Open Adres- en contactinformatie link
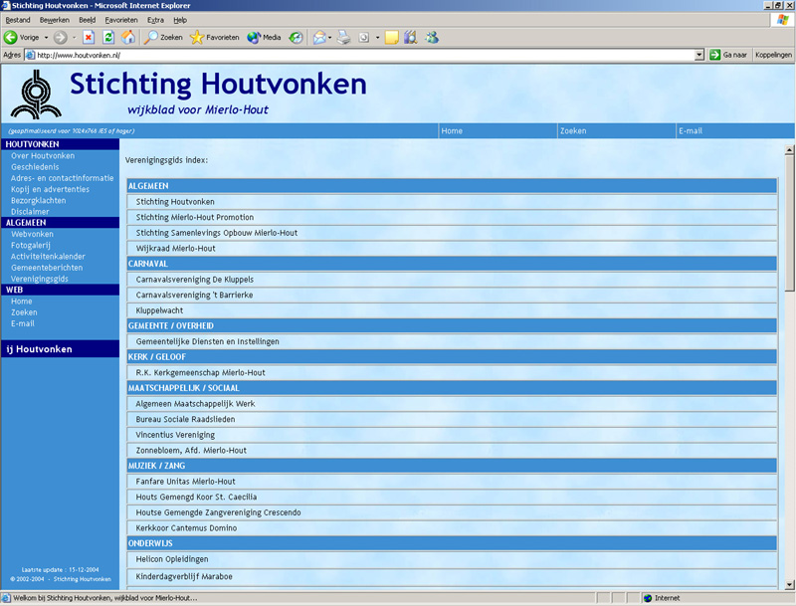Screen dimensions: 796x606 coord(62,178)
